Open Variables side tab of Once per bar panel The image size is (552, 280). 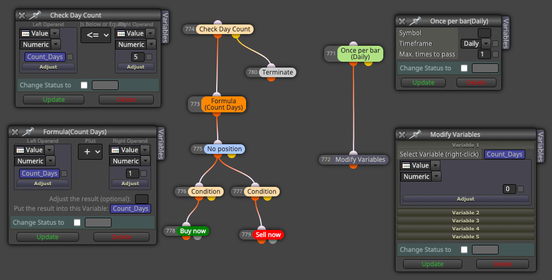pos(506,34)
